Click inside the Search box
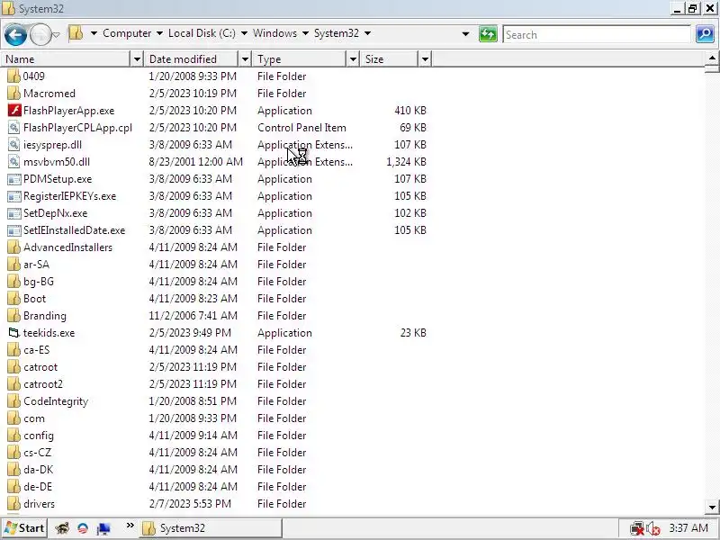This screenshot has height=540, width=720. [597, 34]
